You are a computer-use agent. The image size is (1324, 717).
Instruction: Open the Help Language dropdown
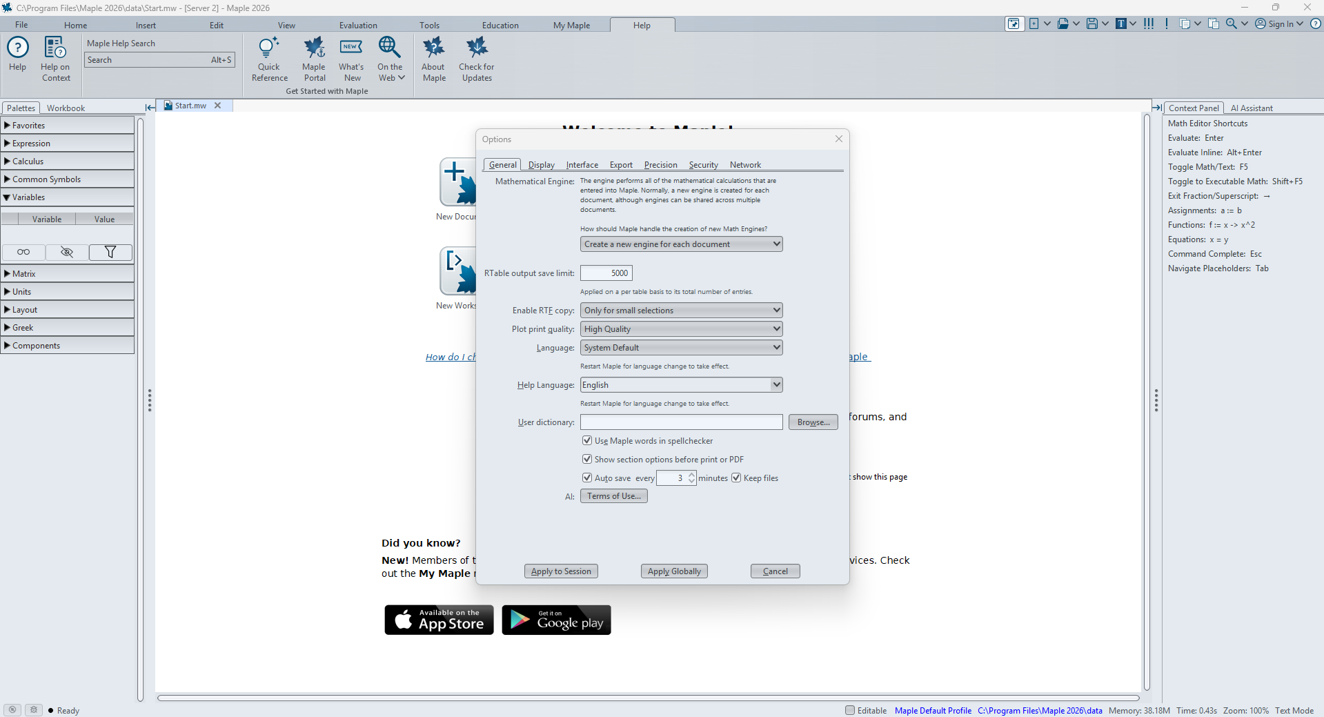pyautogui.click(x=681, y=385)
